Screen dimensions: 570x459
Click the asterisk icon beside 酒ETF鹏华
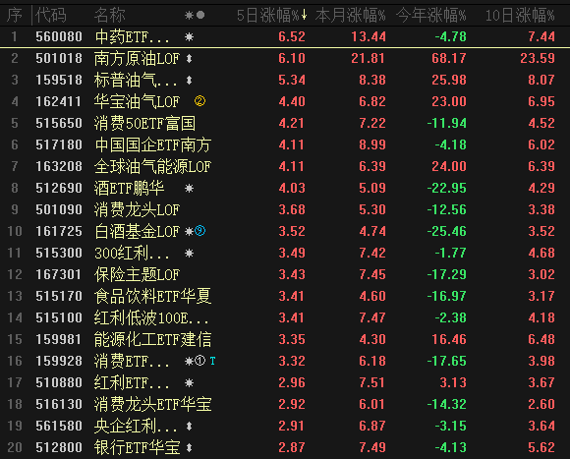coord(189,189)
